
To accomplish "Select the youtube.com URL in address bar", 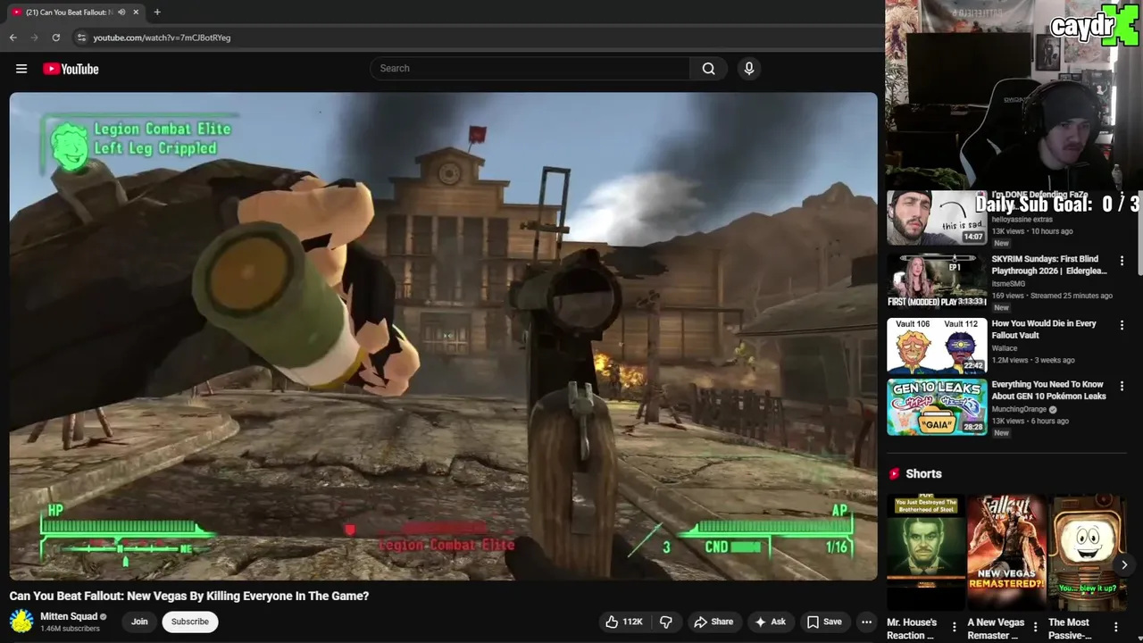I will coord(162,38).
